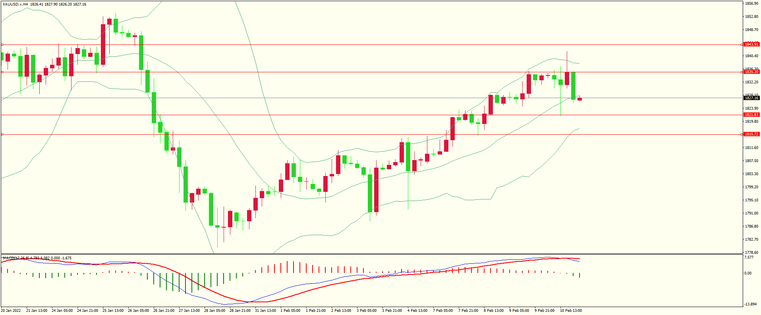Click the 1856.90 price axis label
Screen dimensions: 761x315
coord(751,4)
